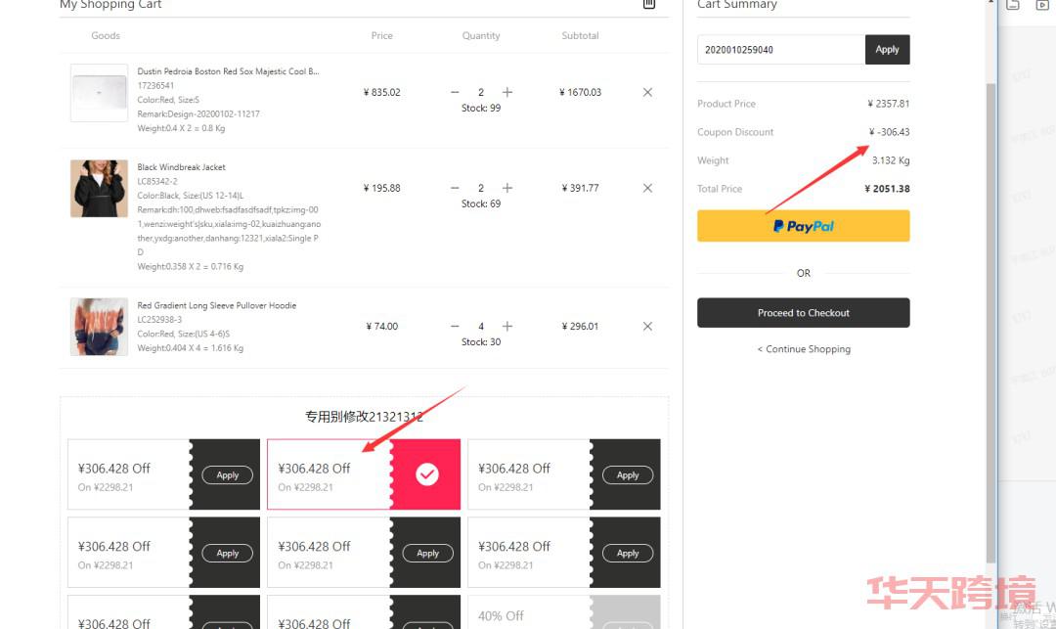Open the Red Gradient Hoodie product image
The width and height of the screenshot is (1056, 629).
point(99,327)
